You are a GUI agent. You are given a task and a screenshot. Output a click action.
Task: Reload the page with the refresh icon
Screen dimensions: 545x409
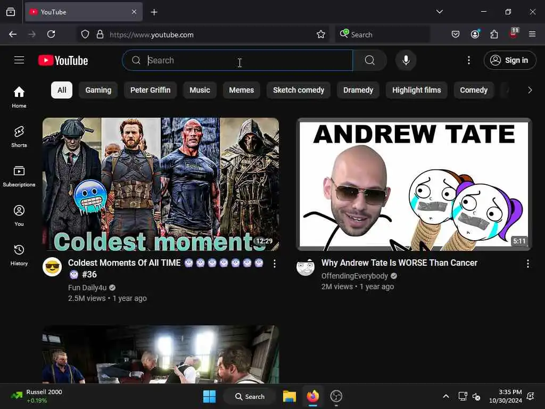point(51,34)
